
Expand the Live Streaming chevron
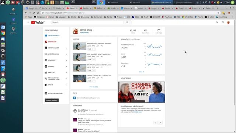pos(66,54)
